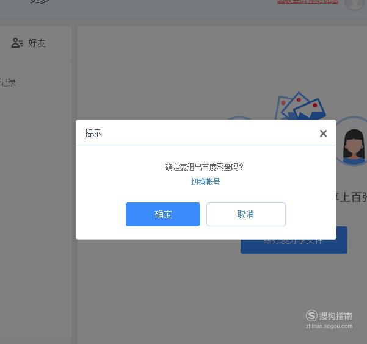Click the Sogou 搜狗指南 logo watermark
The width and height of the screenshot is (367, 344).
[x=329, y=316]
